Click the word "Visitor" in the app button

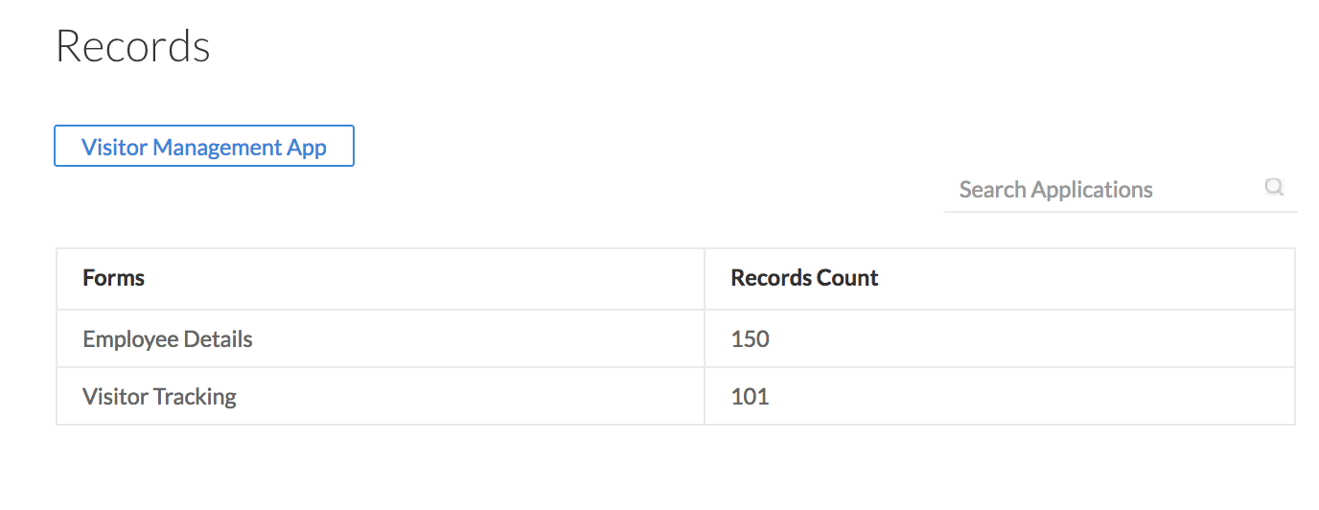point(114,148)
